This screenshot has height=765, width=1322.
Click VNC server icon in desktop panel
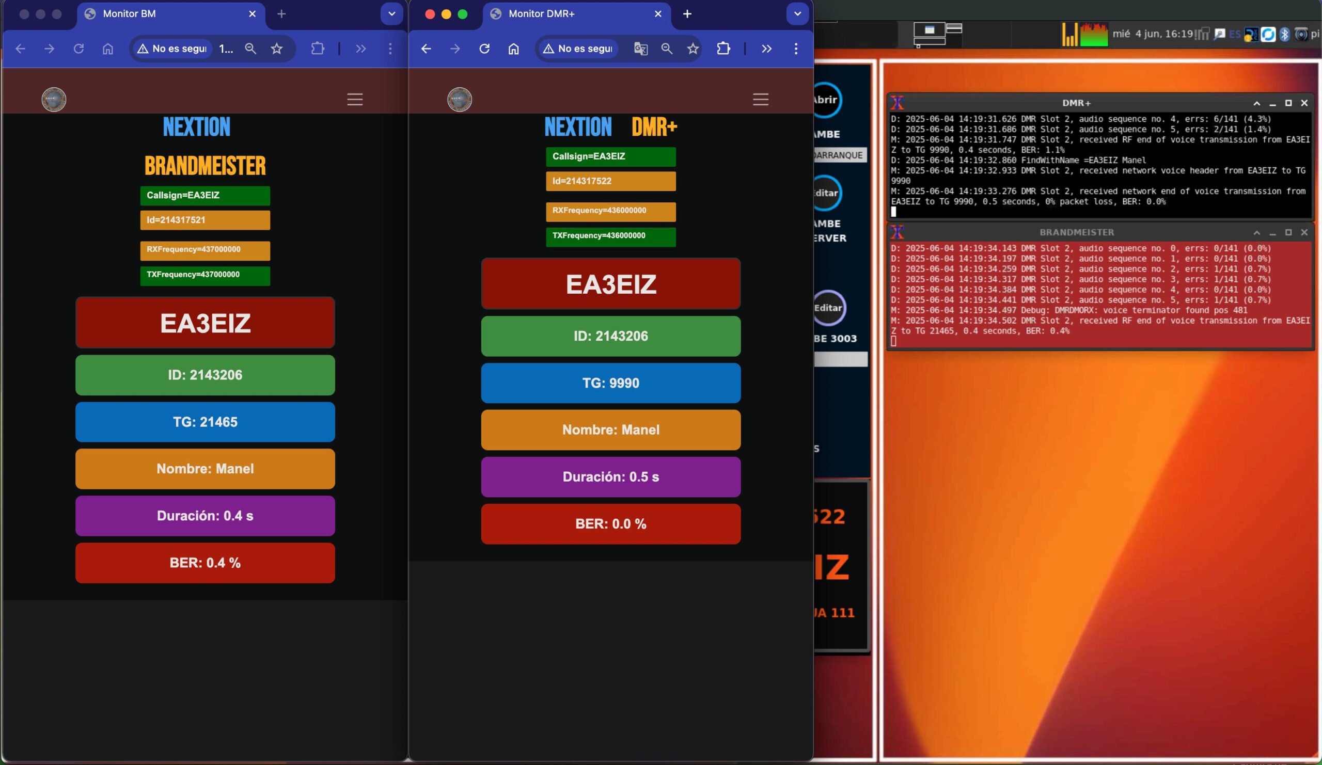coord(1251,34)
